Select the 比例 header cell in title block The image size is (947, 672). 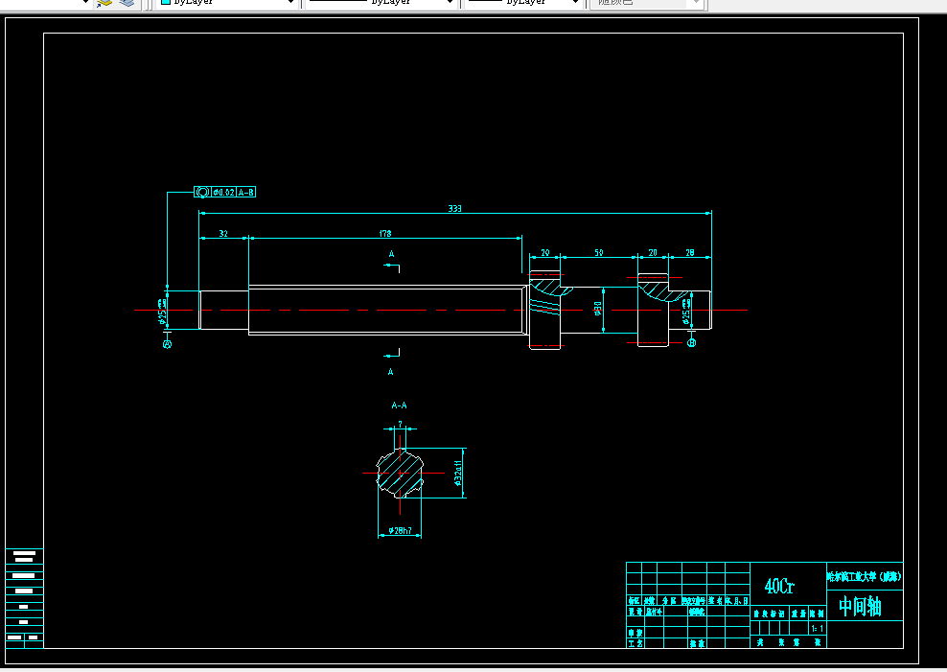click(818, 614)
